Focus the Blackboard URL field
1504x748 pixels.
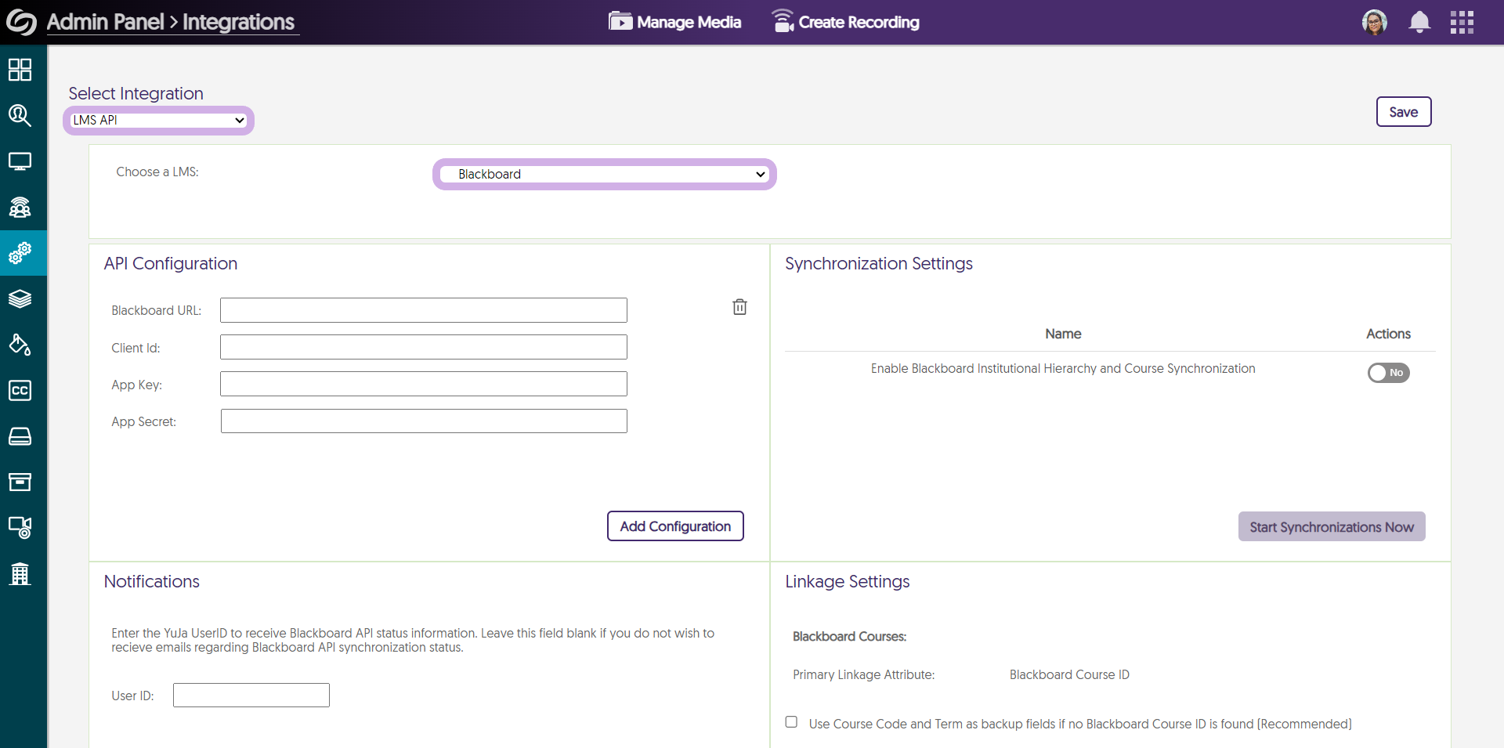[424, 310]
